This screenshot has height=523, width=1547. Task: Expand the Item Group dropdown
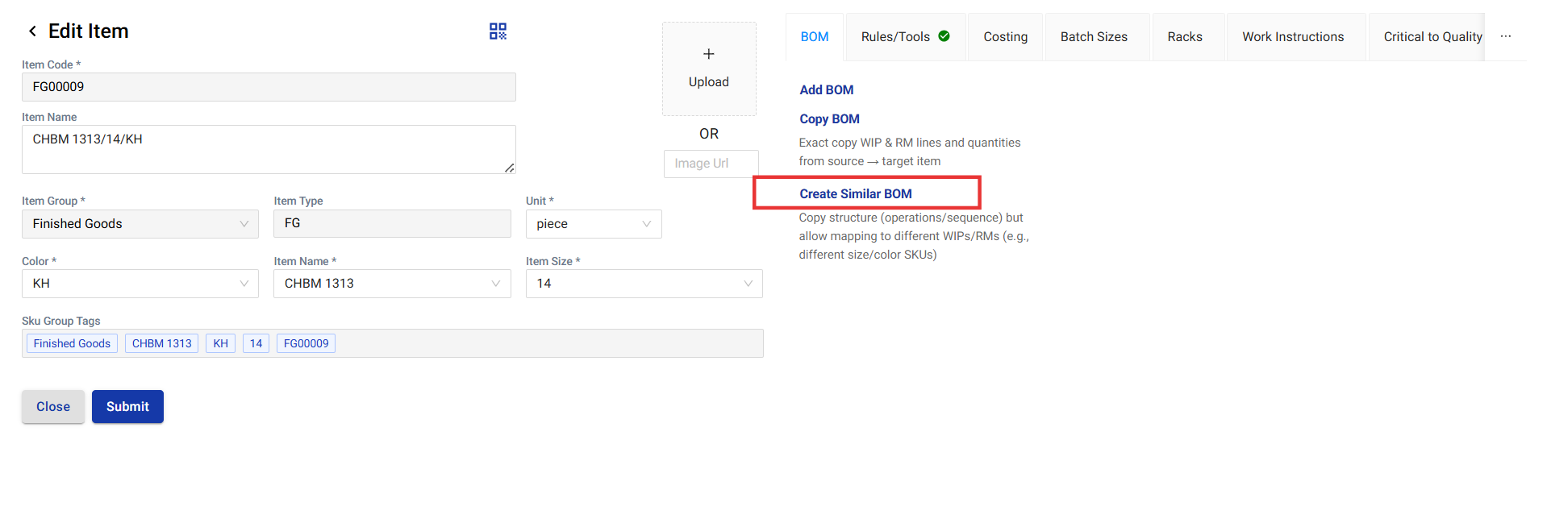click(140, 224)
